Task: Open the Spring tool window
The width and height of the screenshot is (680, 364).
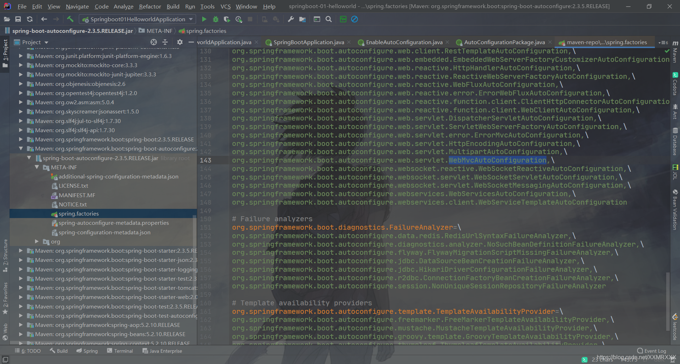Action: point(87,351)
